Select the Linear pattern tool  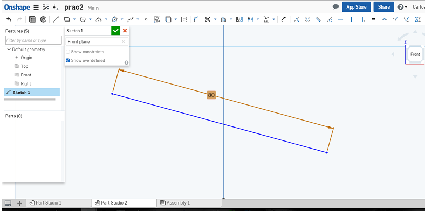click(x=250, y=19)
